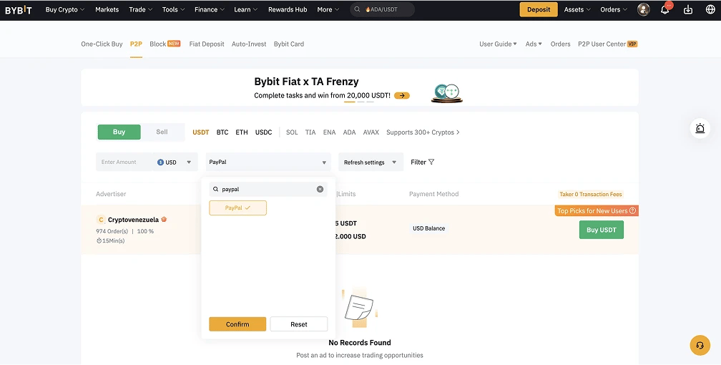The image size is (721, 365).
Task: Go to next banner slide arrow
Action: click(x=402, y=95)
